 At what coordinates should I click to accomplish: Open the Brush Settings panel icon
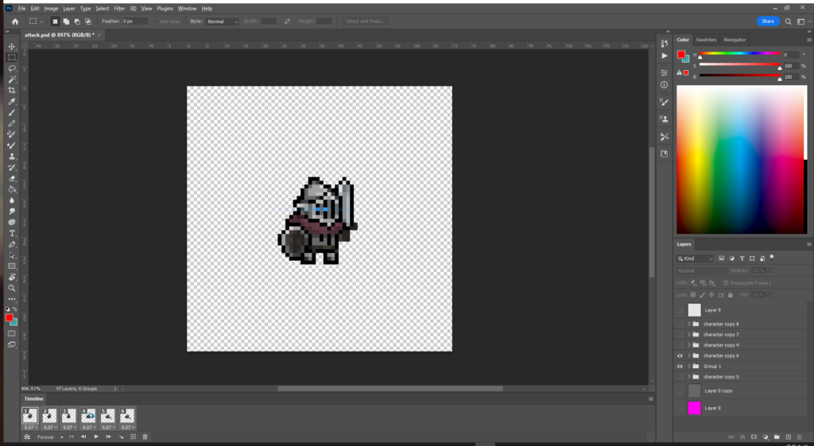click(664, 103)
